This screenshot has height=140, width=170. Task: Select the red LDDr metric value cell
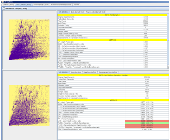(147, 121)
